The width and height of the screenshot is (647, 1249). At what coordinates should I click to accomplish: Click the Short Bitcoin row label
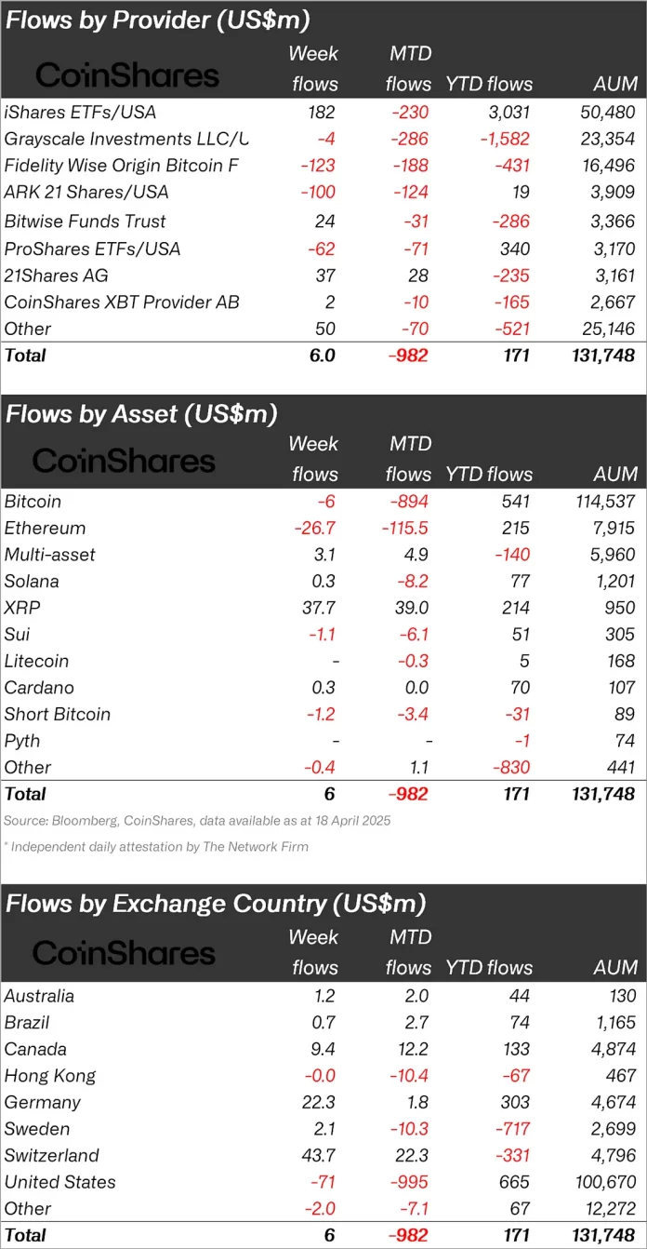tap(58, 715)
